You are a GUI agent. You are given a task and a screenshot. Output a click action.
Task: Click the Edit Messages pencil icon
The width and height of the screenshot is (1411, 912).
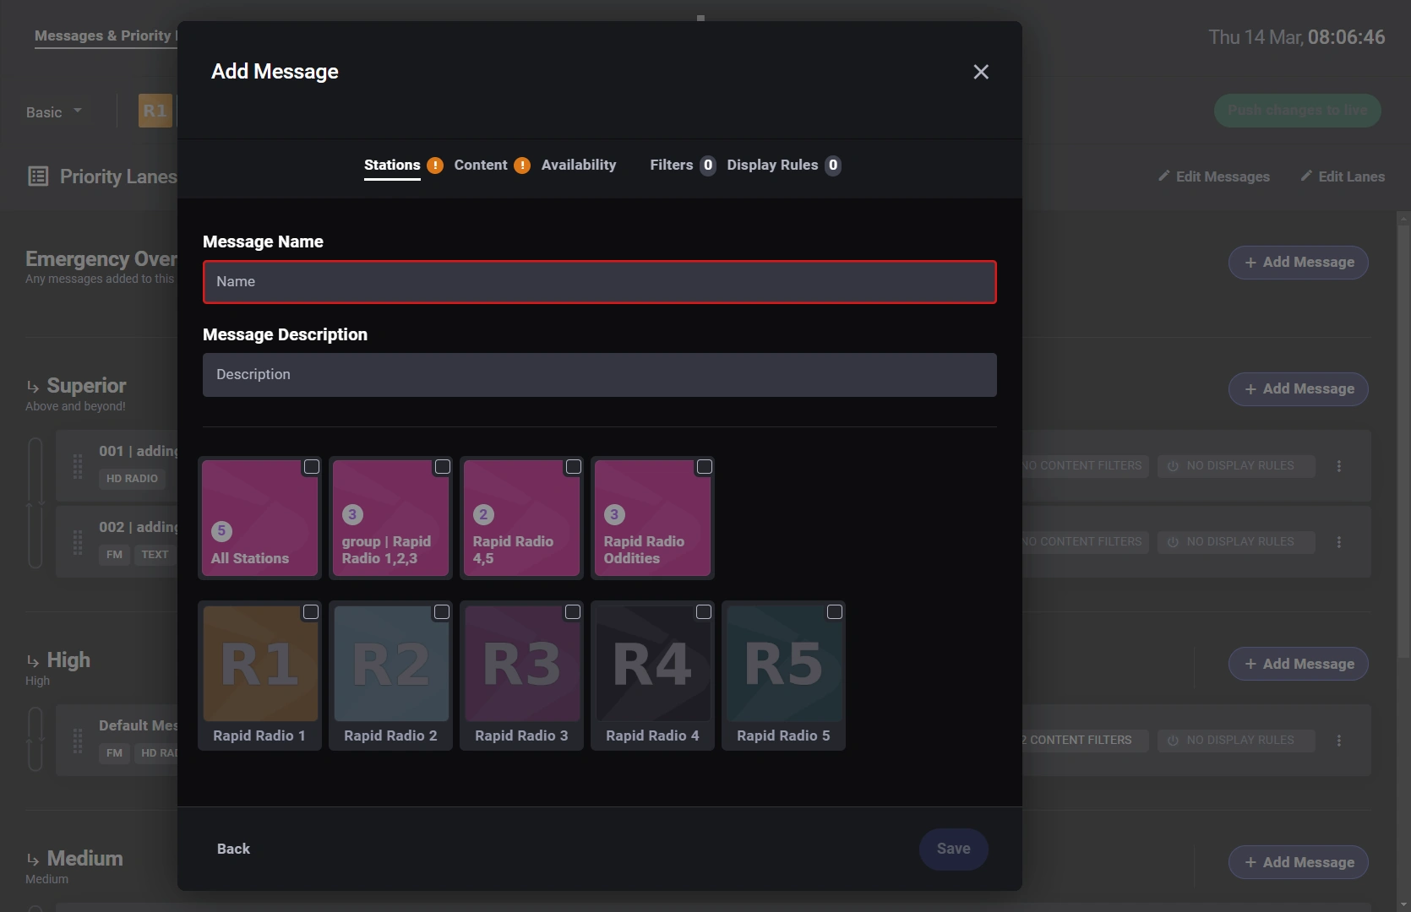(x=1163, y=176)
